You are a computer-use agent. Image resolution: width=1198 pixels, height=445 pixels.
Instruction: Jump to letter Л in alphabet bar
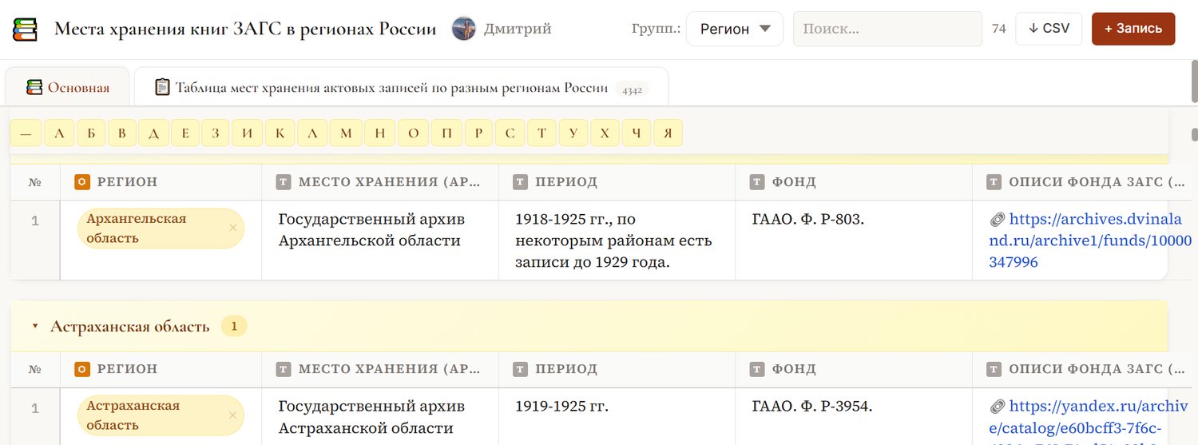click(x=312, y=133)
